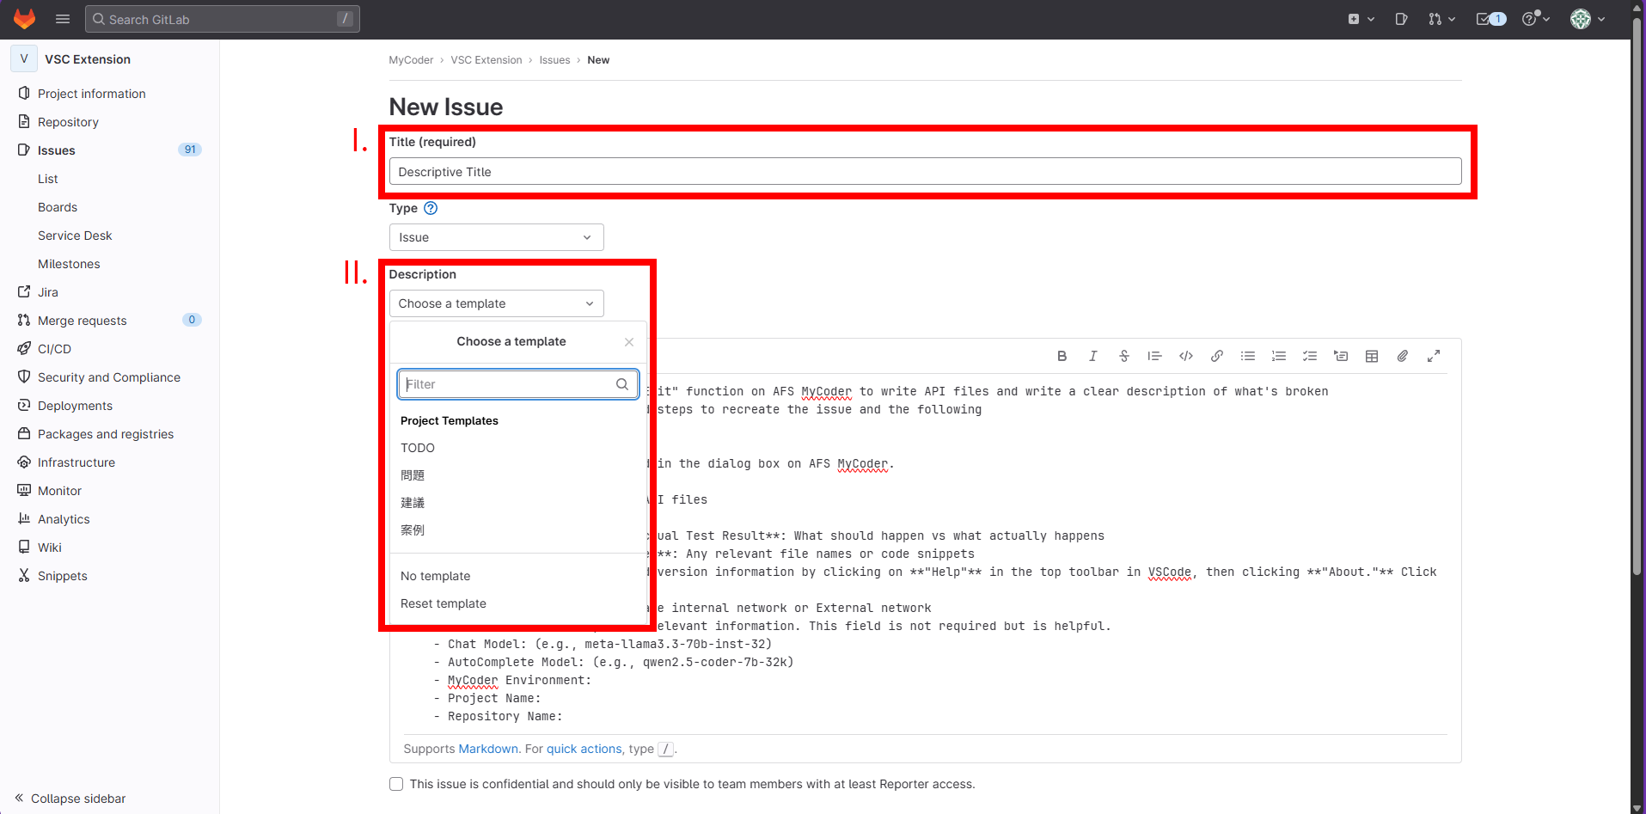Screen dimensions: 1646x814
Task: Attach a file to the description
Action: [1403, 356]
